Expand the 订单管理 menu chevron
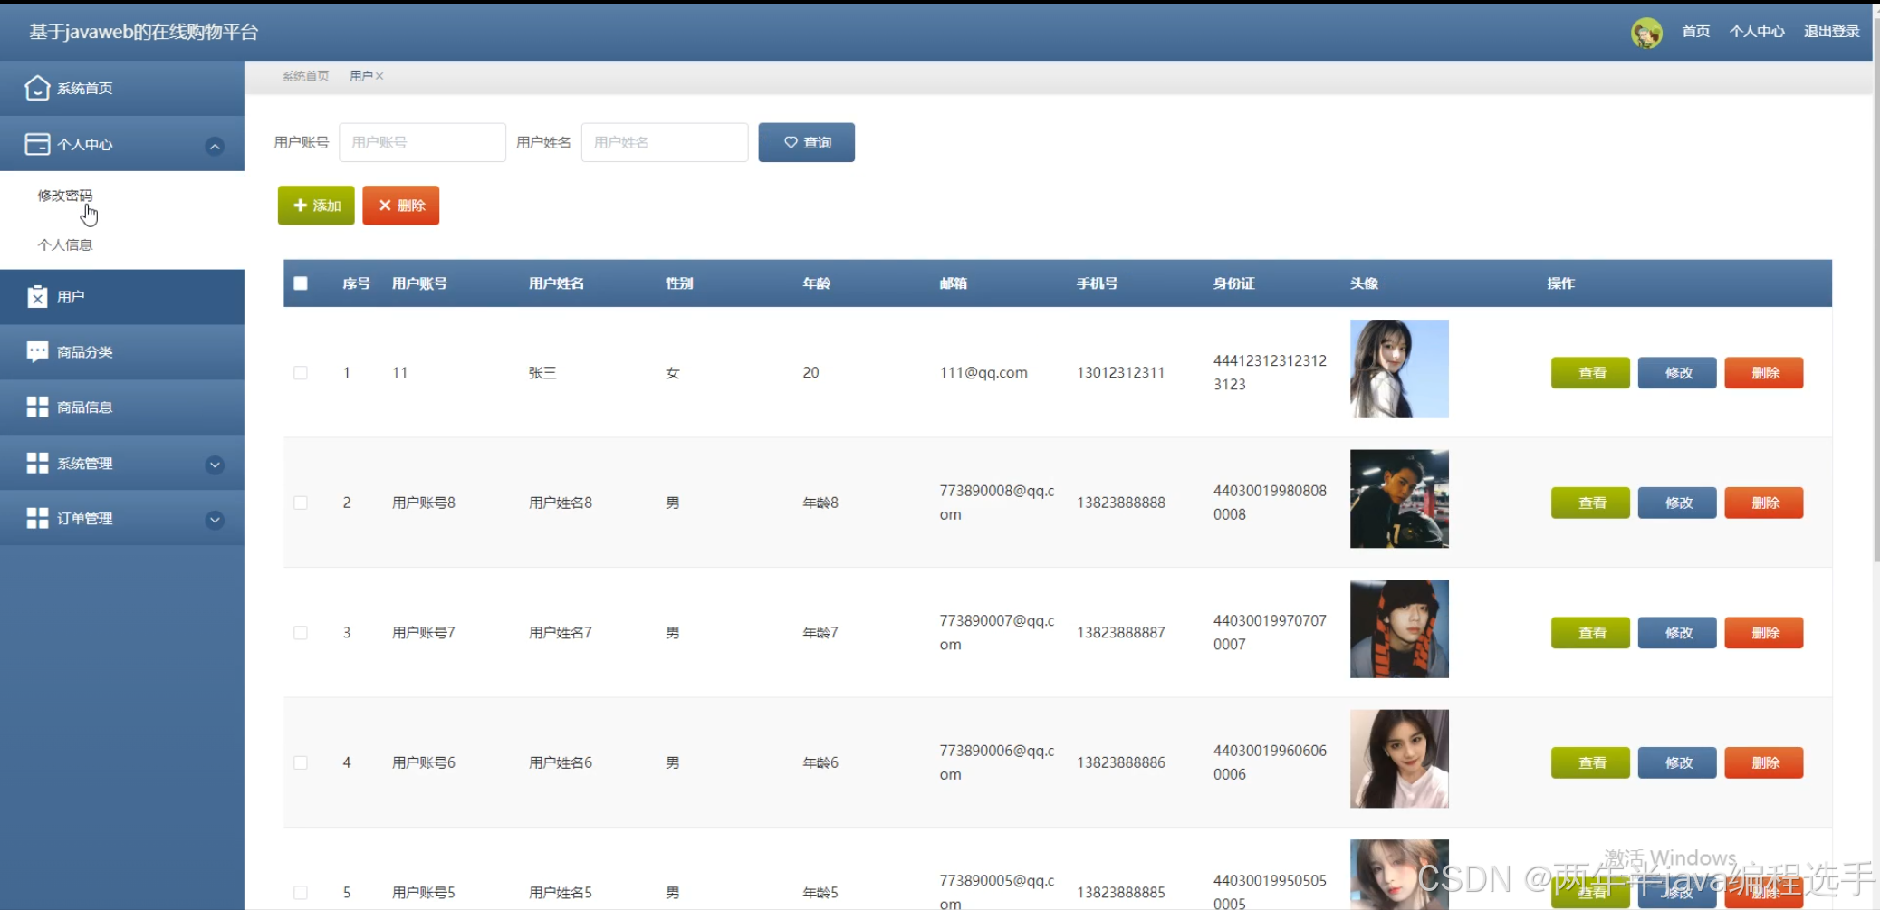This screenshot has width=1880, height=910. 215,520
